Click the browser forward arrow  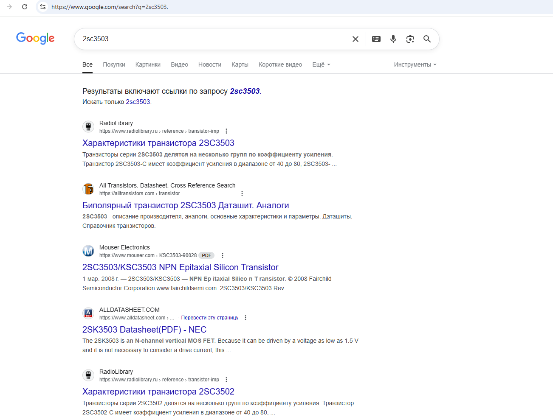pos(9,7)
